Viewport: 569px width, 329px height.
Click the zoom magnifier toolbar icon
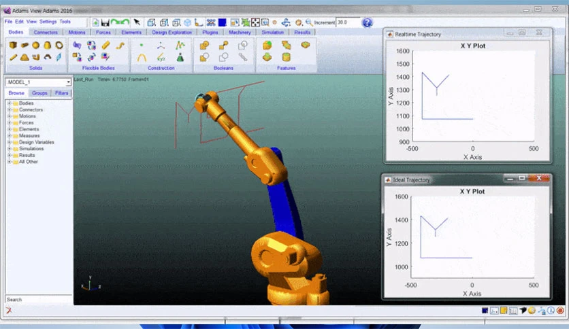pos(309,22)
